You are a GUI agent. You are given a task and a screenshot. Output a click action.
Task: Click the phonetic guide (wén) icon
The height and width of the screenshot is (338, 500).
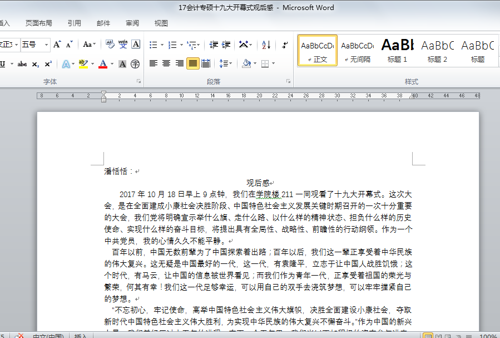click(123, 45)
